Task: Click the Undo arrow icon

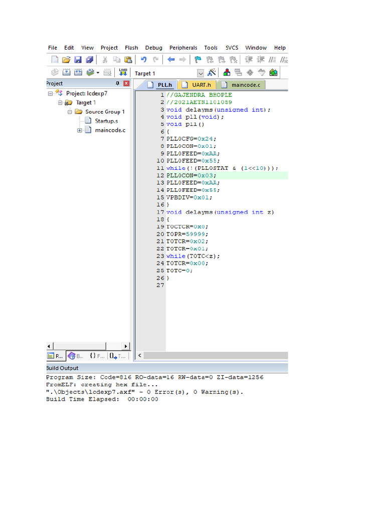Action: click(x=143, y=60)
